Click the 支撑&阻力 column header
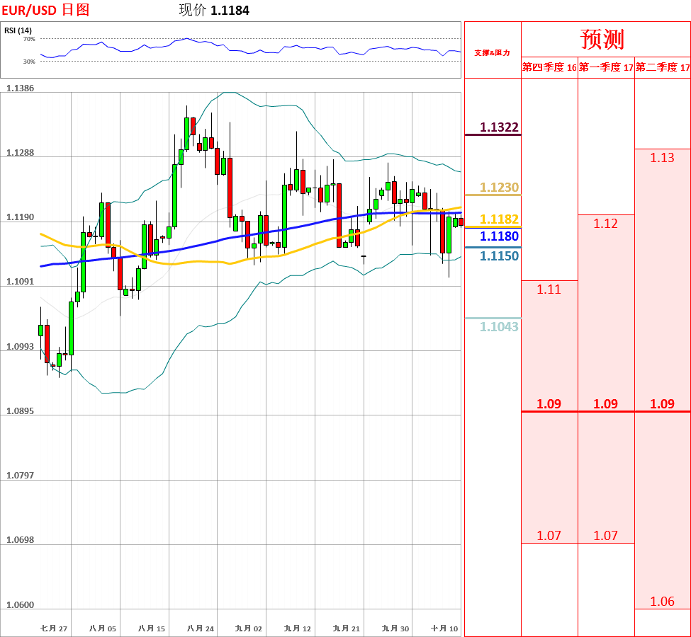 click(x=493, y=53)
